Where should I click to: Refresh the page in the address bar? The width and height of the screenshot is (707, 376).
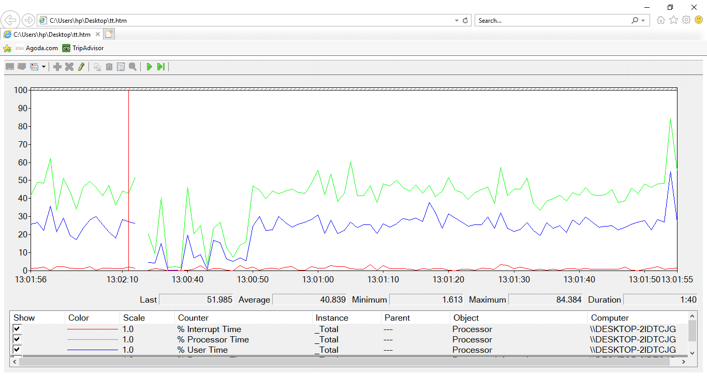(465, 21)
